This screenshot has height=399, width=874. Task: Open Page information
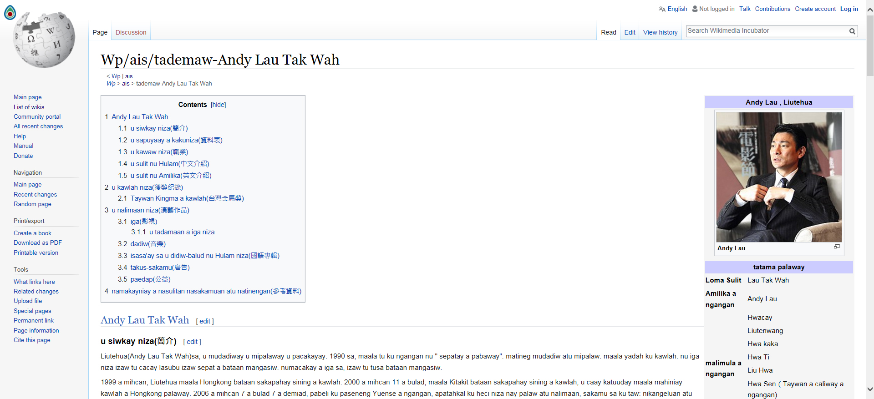pyautogui.click(x=36, y=330)
